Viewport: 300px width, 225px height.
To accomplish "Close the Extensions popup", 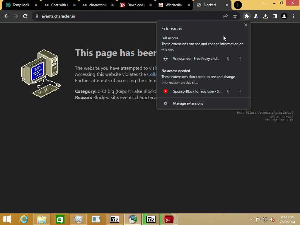I will 246,25.
